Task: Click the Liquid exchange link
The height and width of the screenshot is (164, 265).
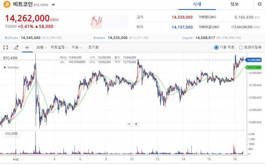Action: coord(187,38)
